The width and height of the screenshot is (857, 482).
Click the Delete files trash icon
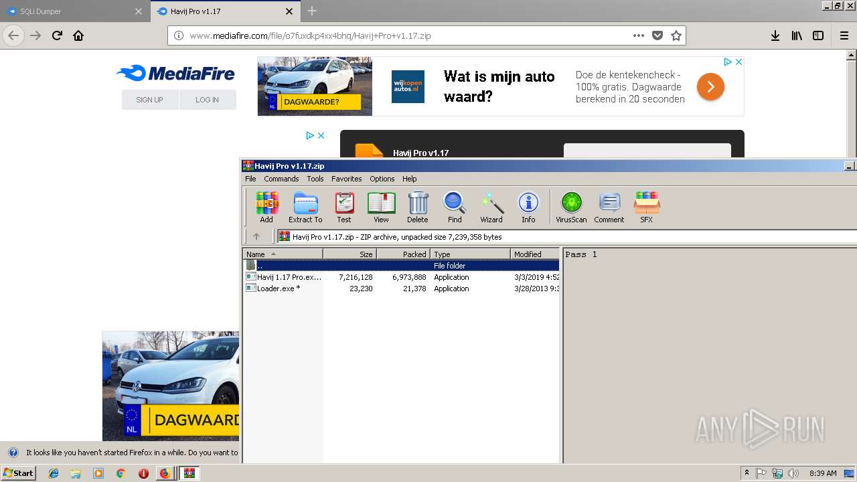(x=418, y=207)
